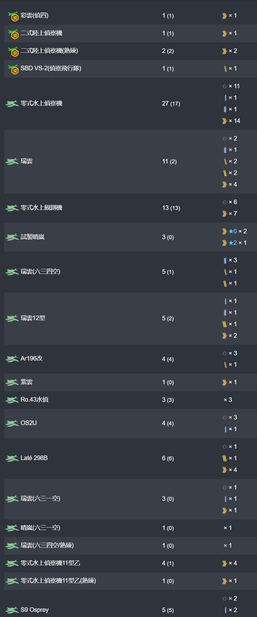Click the 彩雲(偵四) recon plane icon
The height and width of the screenshot is (617, 257).
pyautogui.click(x=13, y=16)
